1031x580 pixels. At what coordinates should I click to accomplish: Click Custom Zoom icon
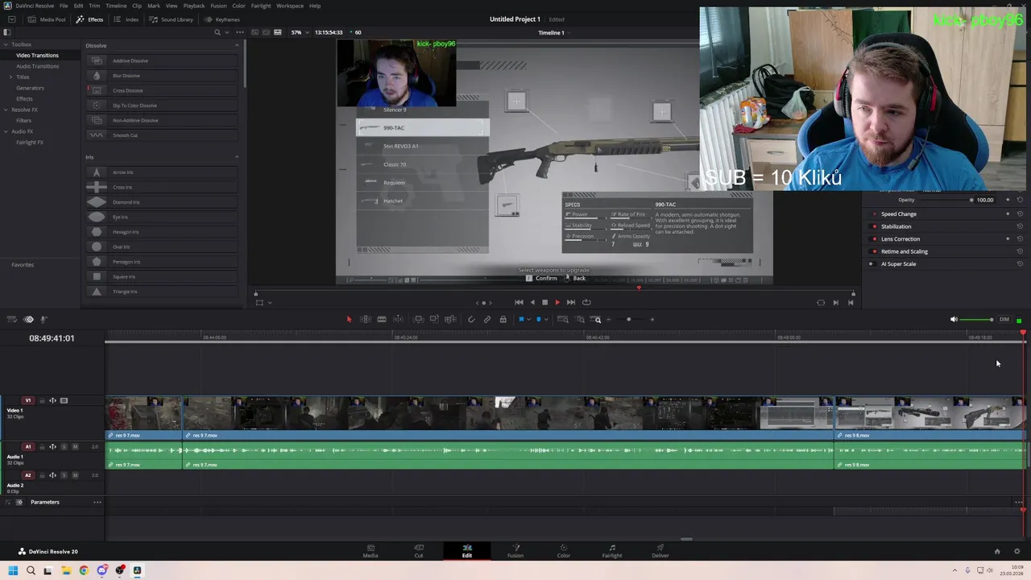tap(597, 320)
